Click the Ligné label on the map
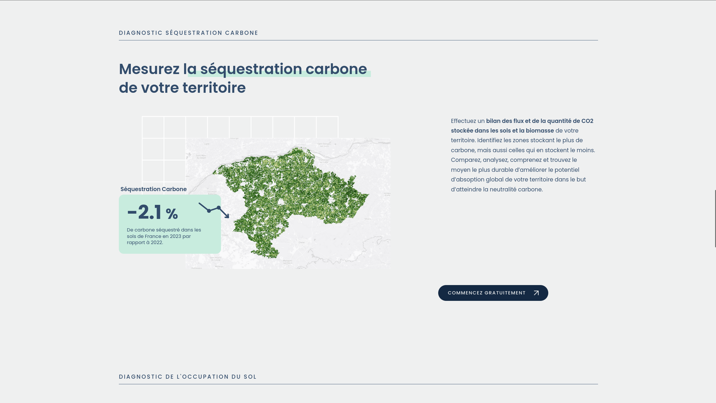The width and height of the screenshot is (716, 403). tap(207, 144)
